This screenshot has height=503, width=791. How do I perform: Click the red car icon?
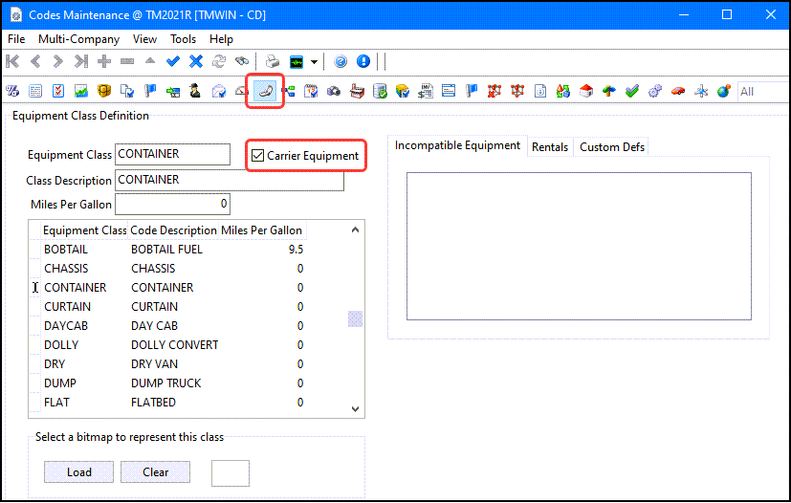click(x=678, y=92)
